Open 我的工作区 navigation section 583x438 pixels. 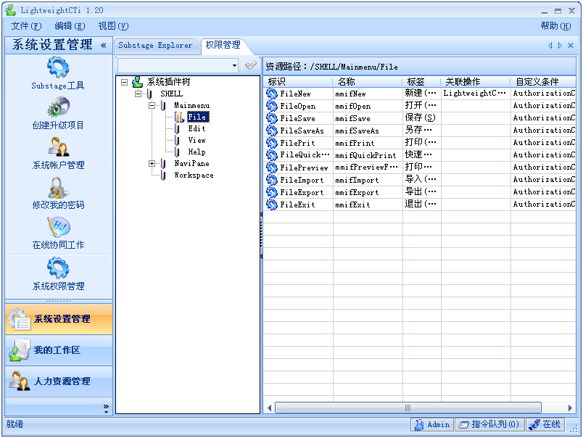click(x=59, y=350)
